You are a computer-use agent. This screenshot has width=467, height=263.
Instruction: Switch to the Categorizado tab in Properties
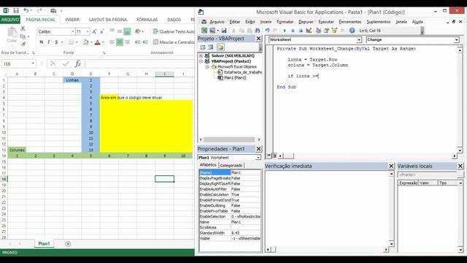(x=231, y=165)
